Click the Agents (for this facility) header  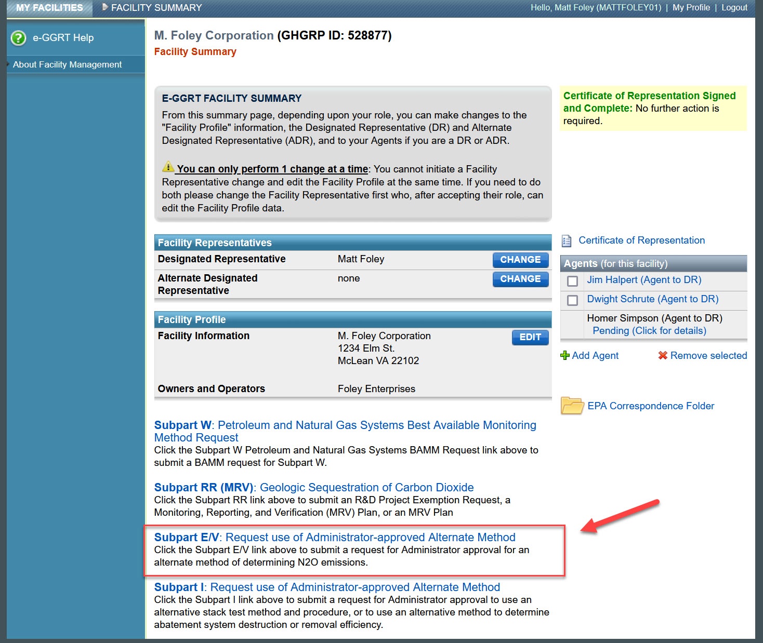point(653,263)
